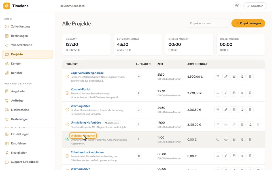Open user access icon for Kanzlei-Portal
The height and width of the screenshot is (170, 272).
pyautogui.click(x=242, y=93)
